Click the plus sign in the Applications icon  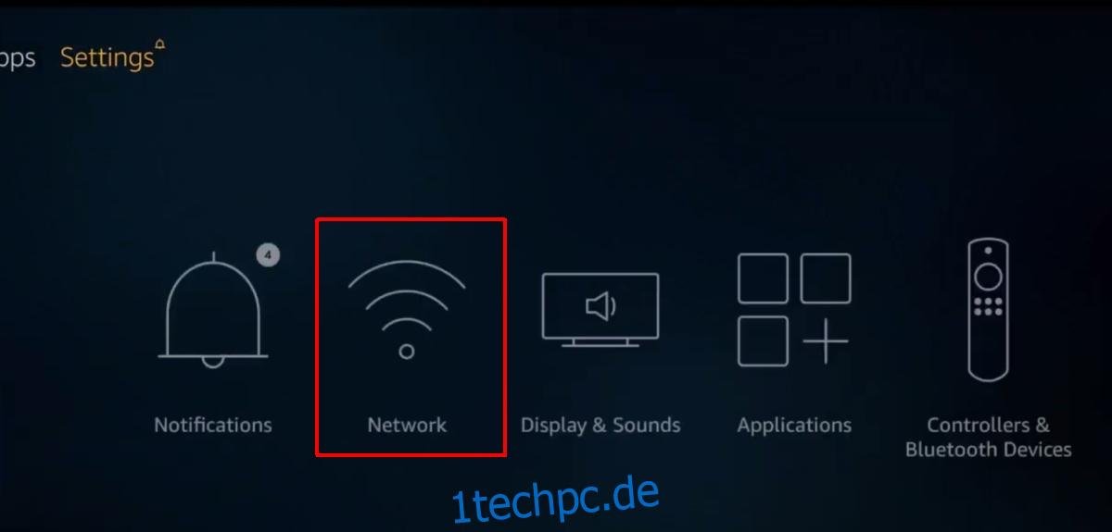(825, 341)
